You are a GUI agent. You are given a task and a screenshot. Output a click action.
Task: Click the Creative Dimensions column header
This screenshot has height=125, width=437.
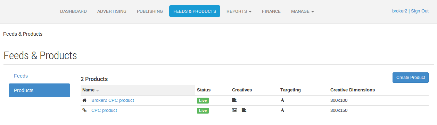tap(353, 90)
